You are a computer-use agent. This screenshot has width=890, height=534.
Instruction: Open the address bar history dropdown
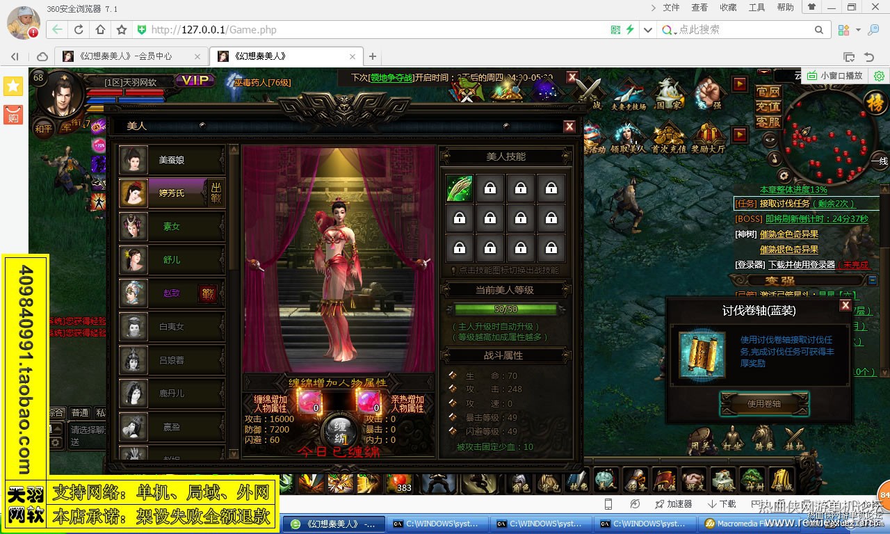[648, 30]
